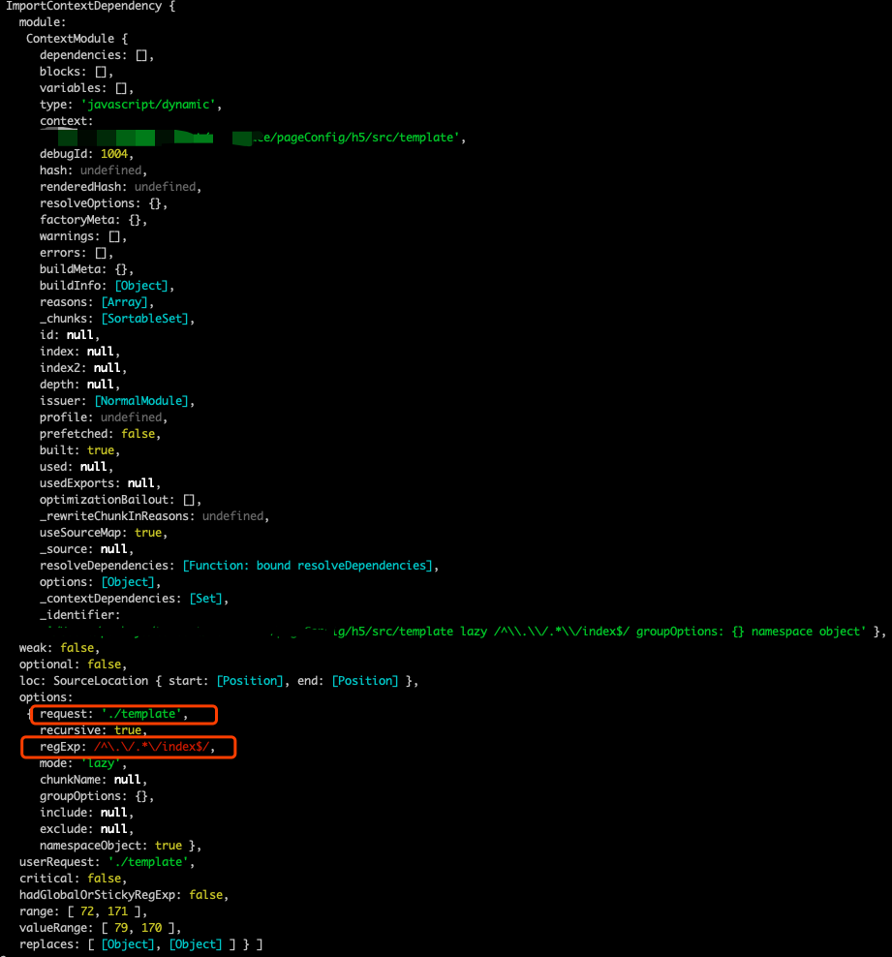Image resolution: width=892 pixels, height=957 pixels.
Task: Click the 'profile: undefined' line
Action: click(x=104, y=417)
